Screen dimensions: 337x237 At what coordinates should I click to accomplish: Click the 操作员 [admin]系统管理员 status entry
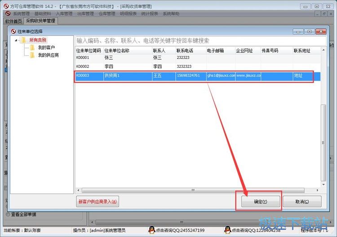coord(99,230)
